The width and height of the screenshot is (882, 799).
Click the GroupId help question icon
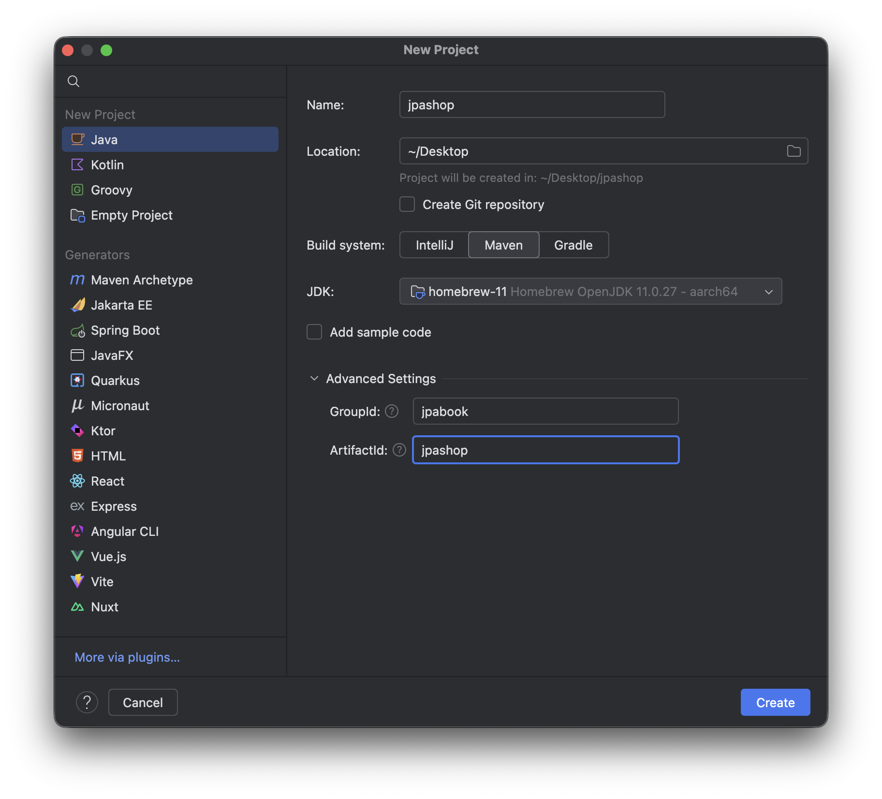(392, 411)
